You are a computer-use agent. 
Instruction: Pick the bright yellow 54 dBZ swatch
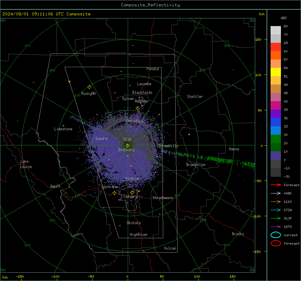point(276,72)
